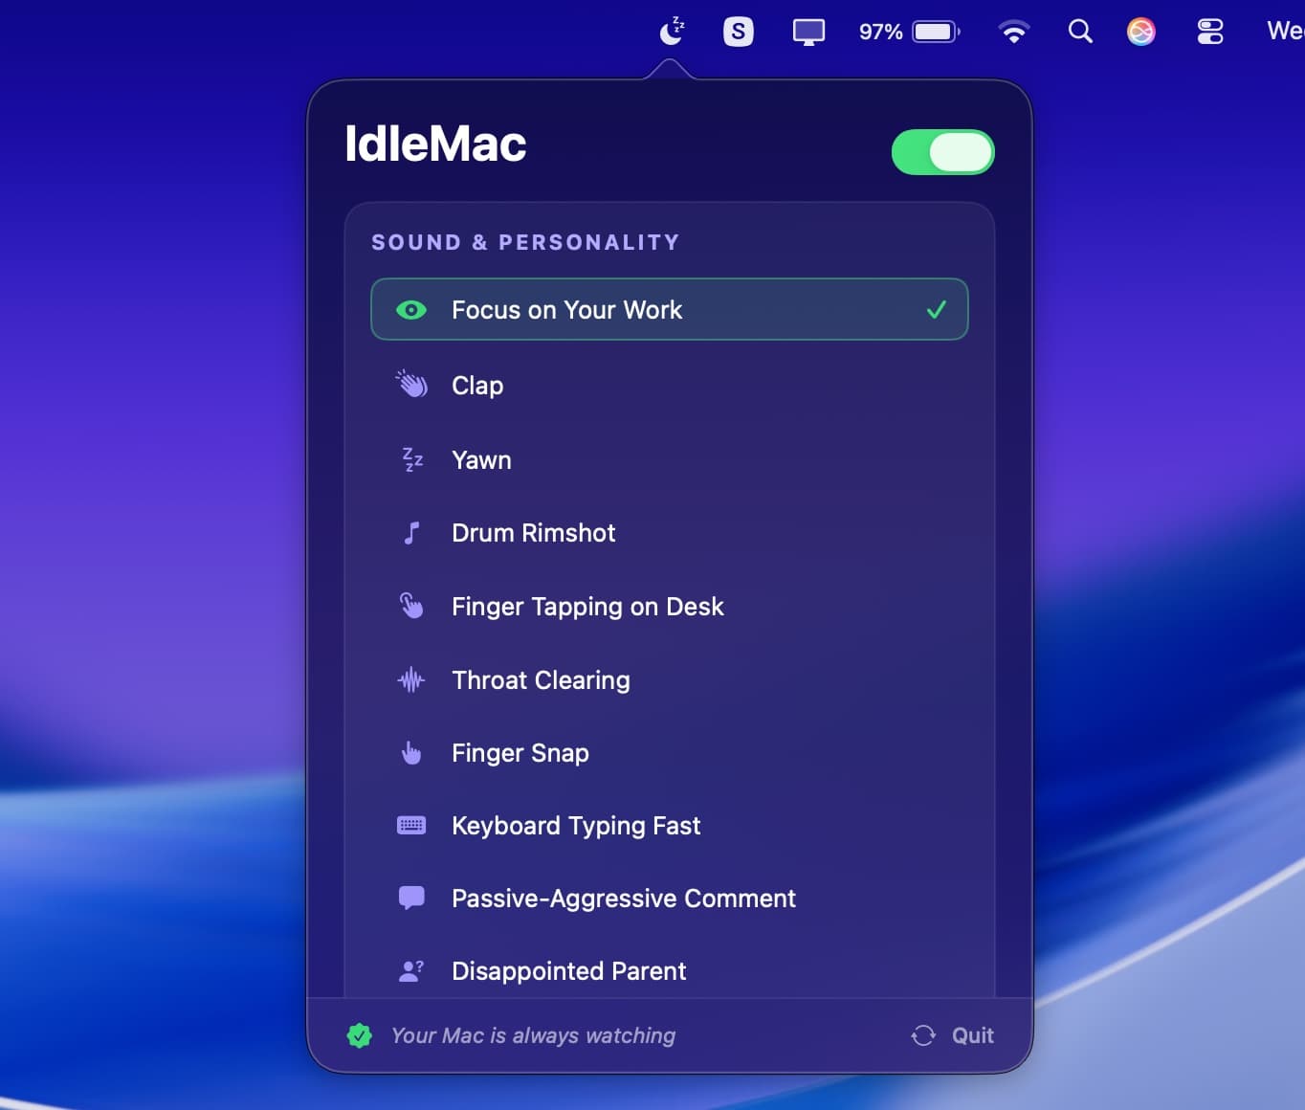
Task: Click the IdleMac title
Action: [435, 144]
